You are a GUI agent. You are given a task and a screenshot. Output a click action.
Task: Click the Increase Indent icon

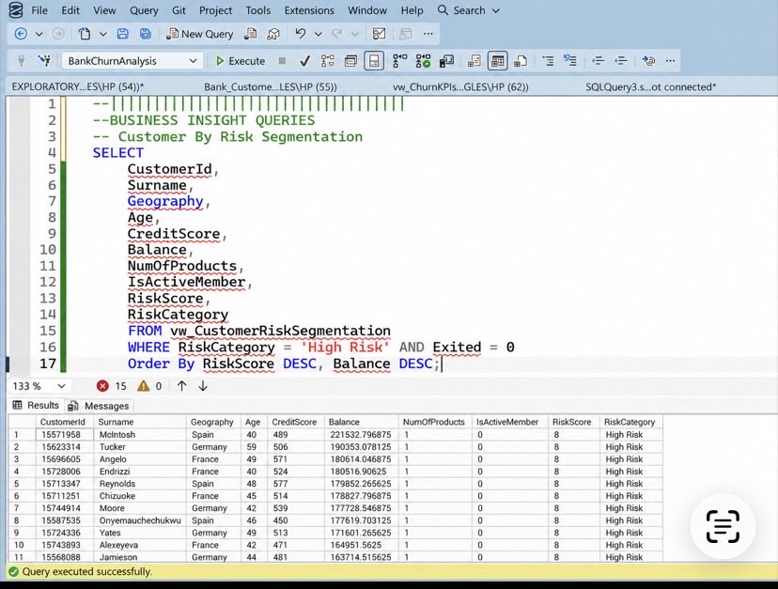click(x=621, y=61)
